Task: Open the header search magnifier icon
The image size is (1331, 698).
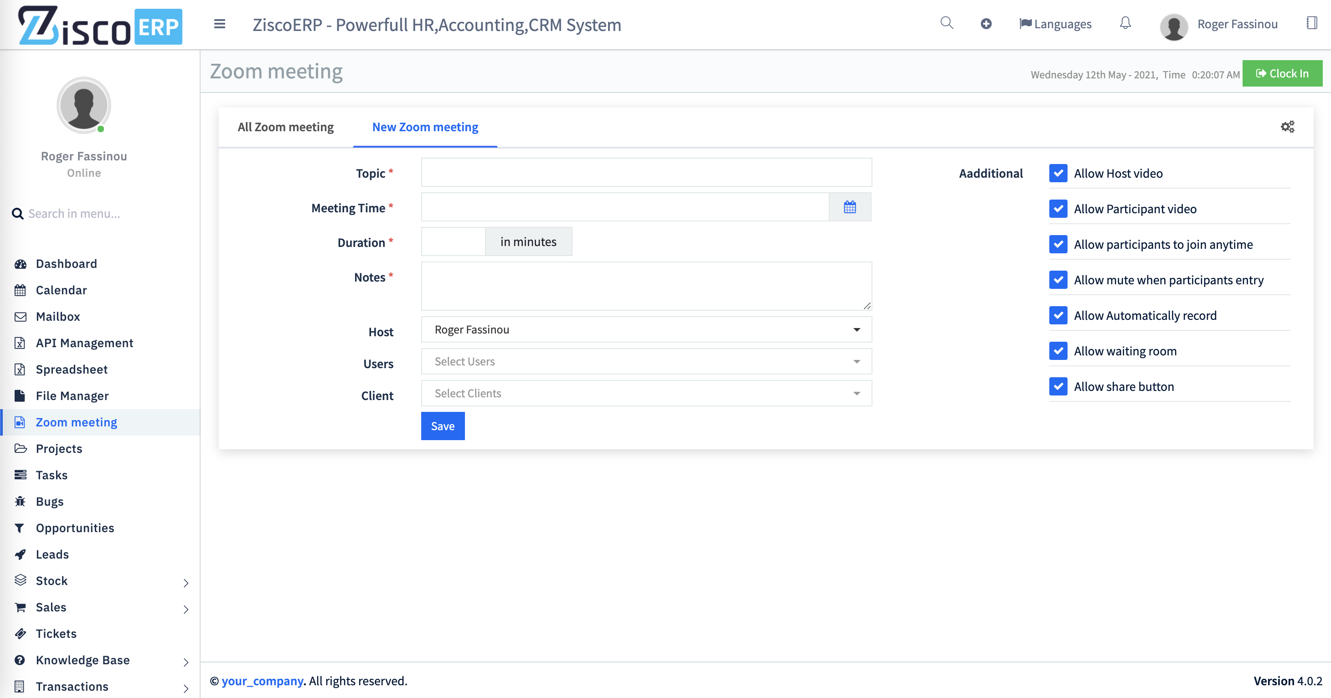Action: click(947, 23)
